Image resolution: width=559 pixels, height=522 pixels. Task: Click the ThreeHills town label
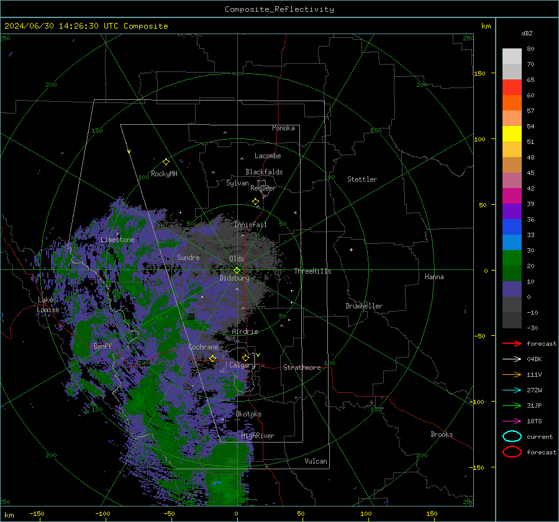[312, 271]
